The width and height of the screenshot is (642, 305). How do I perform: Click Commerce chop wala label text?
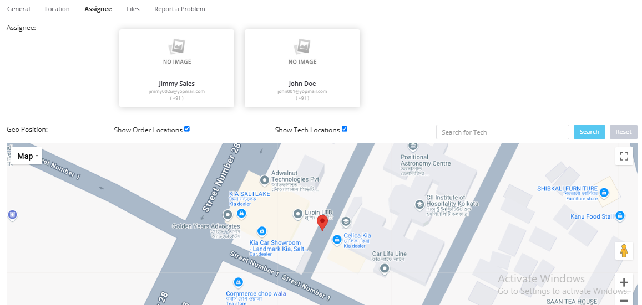pos(256,293)
